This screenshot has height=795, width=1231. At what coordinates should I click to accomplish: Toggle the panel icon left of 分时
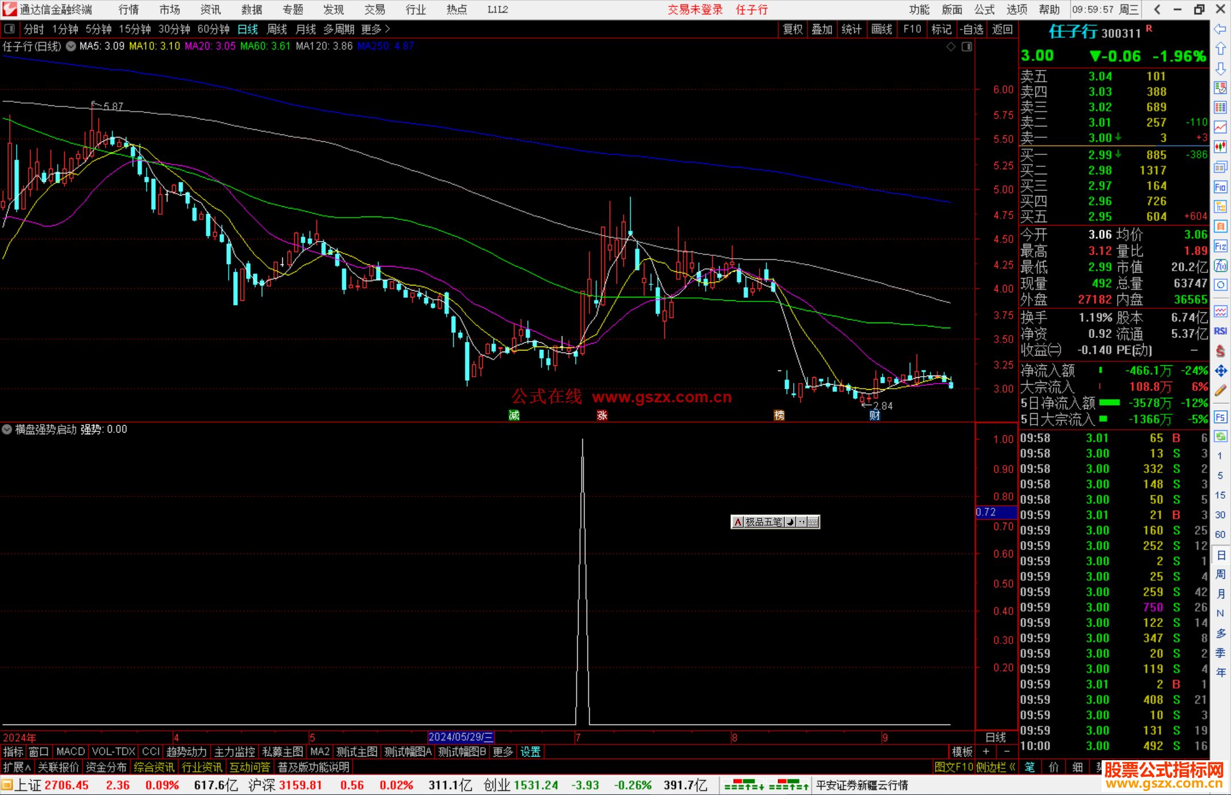coord(10,28)
